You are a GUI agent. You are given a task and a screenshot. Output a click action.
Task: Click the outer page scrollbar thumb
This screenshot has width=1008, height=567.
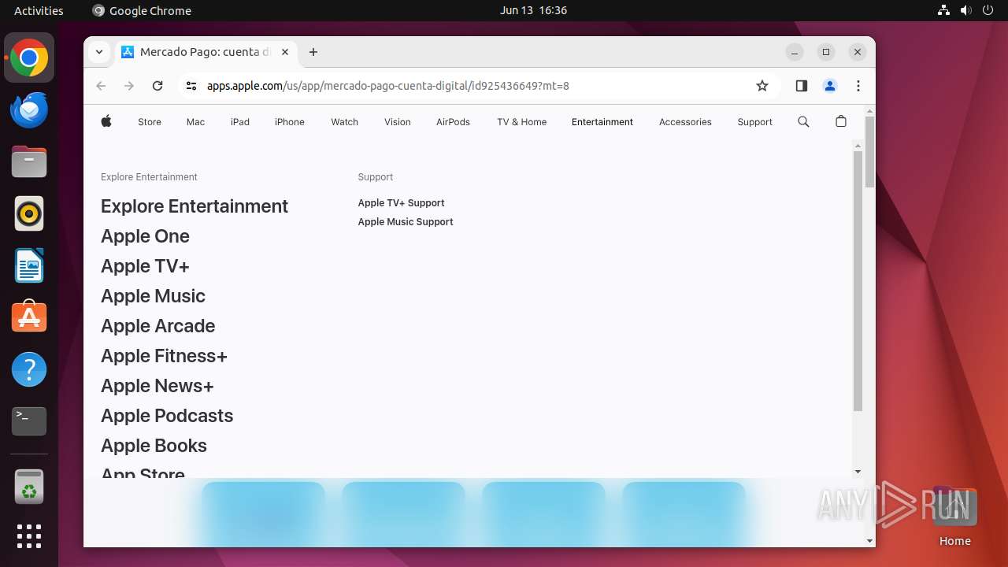(869, 151)
